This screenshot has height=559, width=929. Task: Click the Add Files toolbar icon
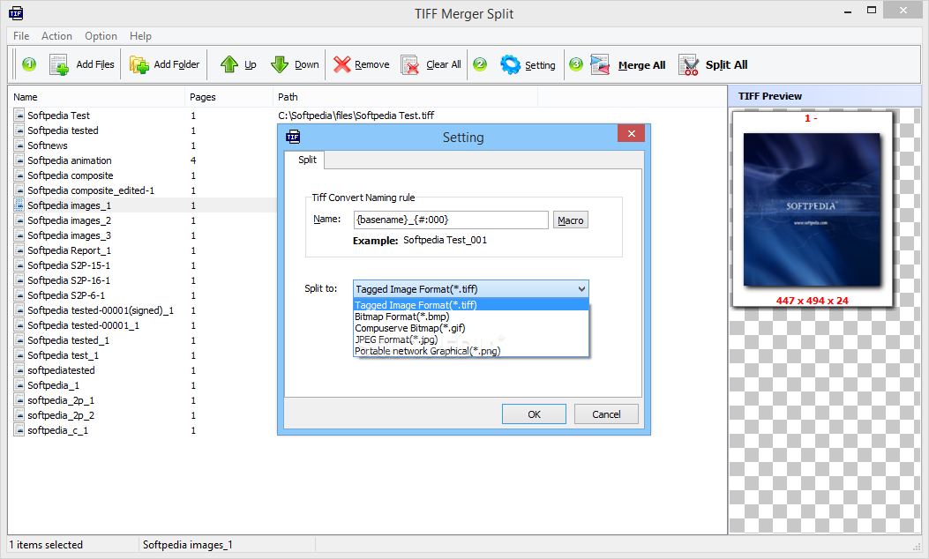[x=58, y=64]
